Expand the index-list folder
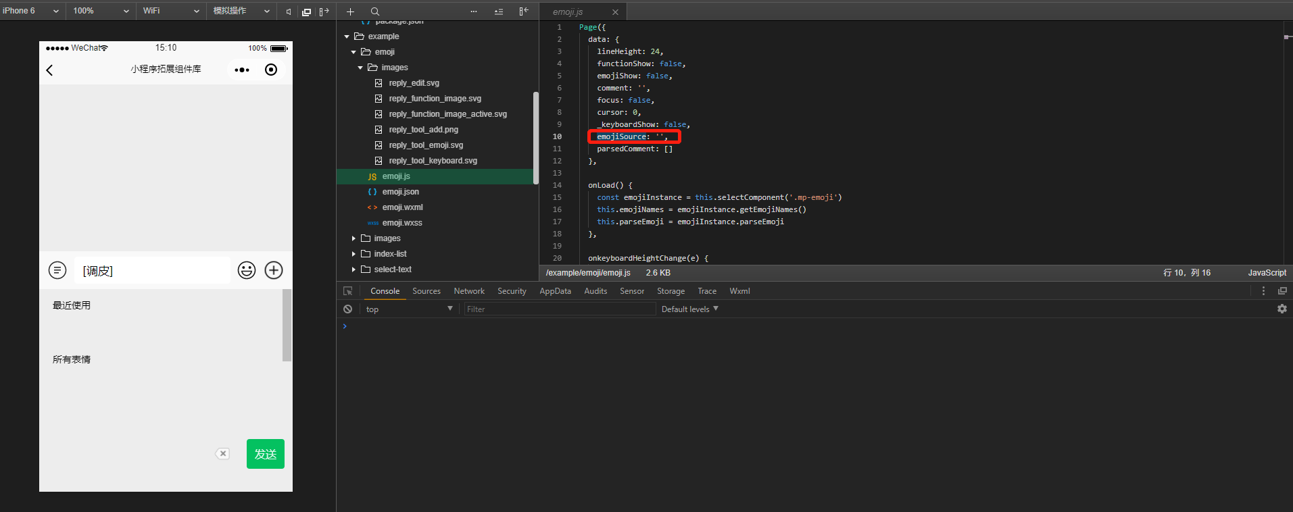 [x=353, y=254]
